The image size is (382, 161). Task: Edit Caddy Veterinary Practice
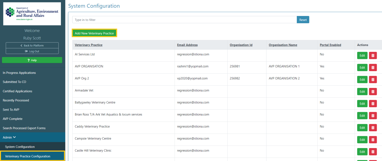pyautogui.click(x=362, y=128)
